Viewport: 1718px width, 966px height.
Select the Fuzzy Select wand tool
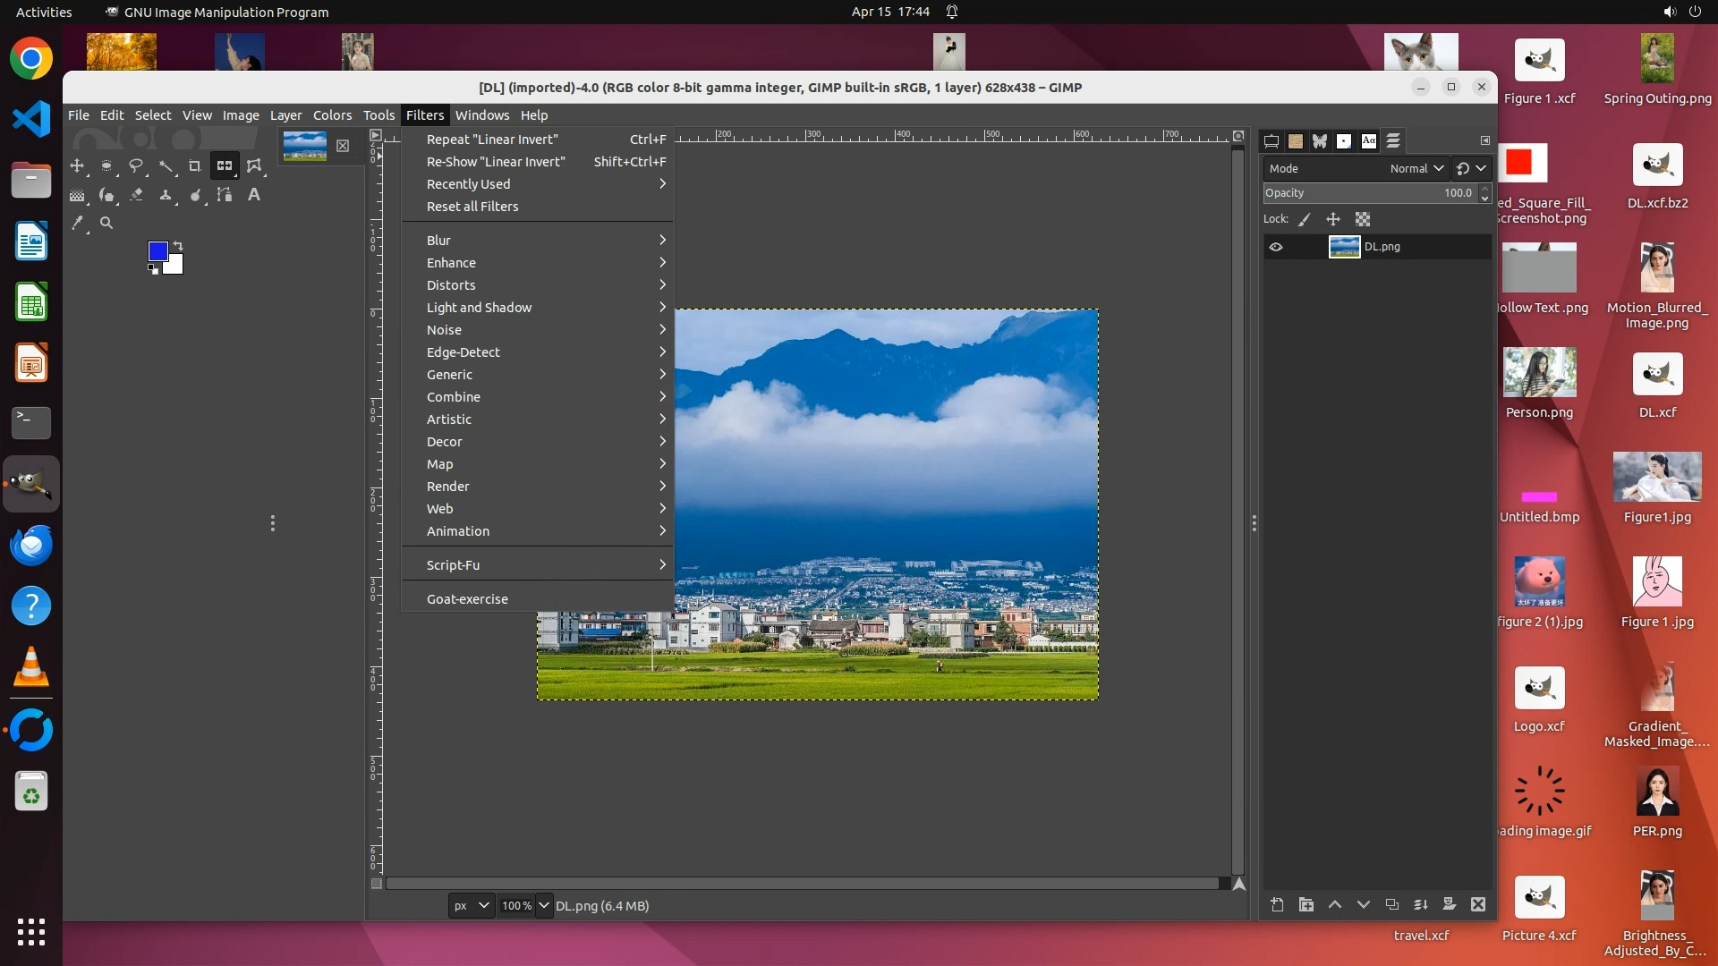click(x=166, y=166)
